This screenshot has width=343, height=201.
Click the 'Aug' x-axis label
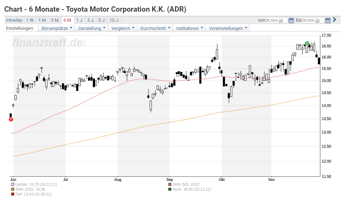[x=118, y=180]
